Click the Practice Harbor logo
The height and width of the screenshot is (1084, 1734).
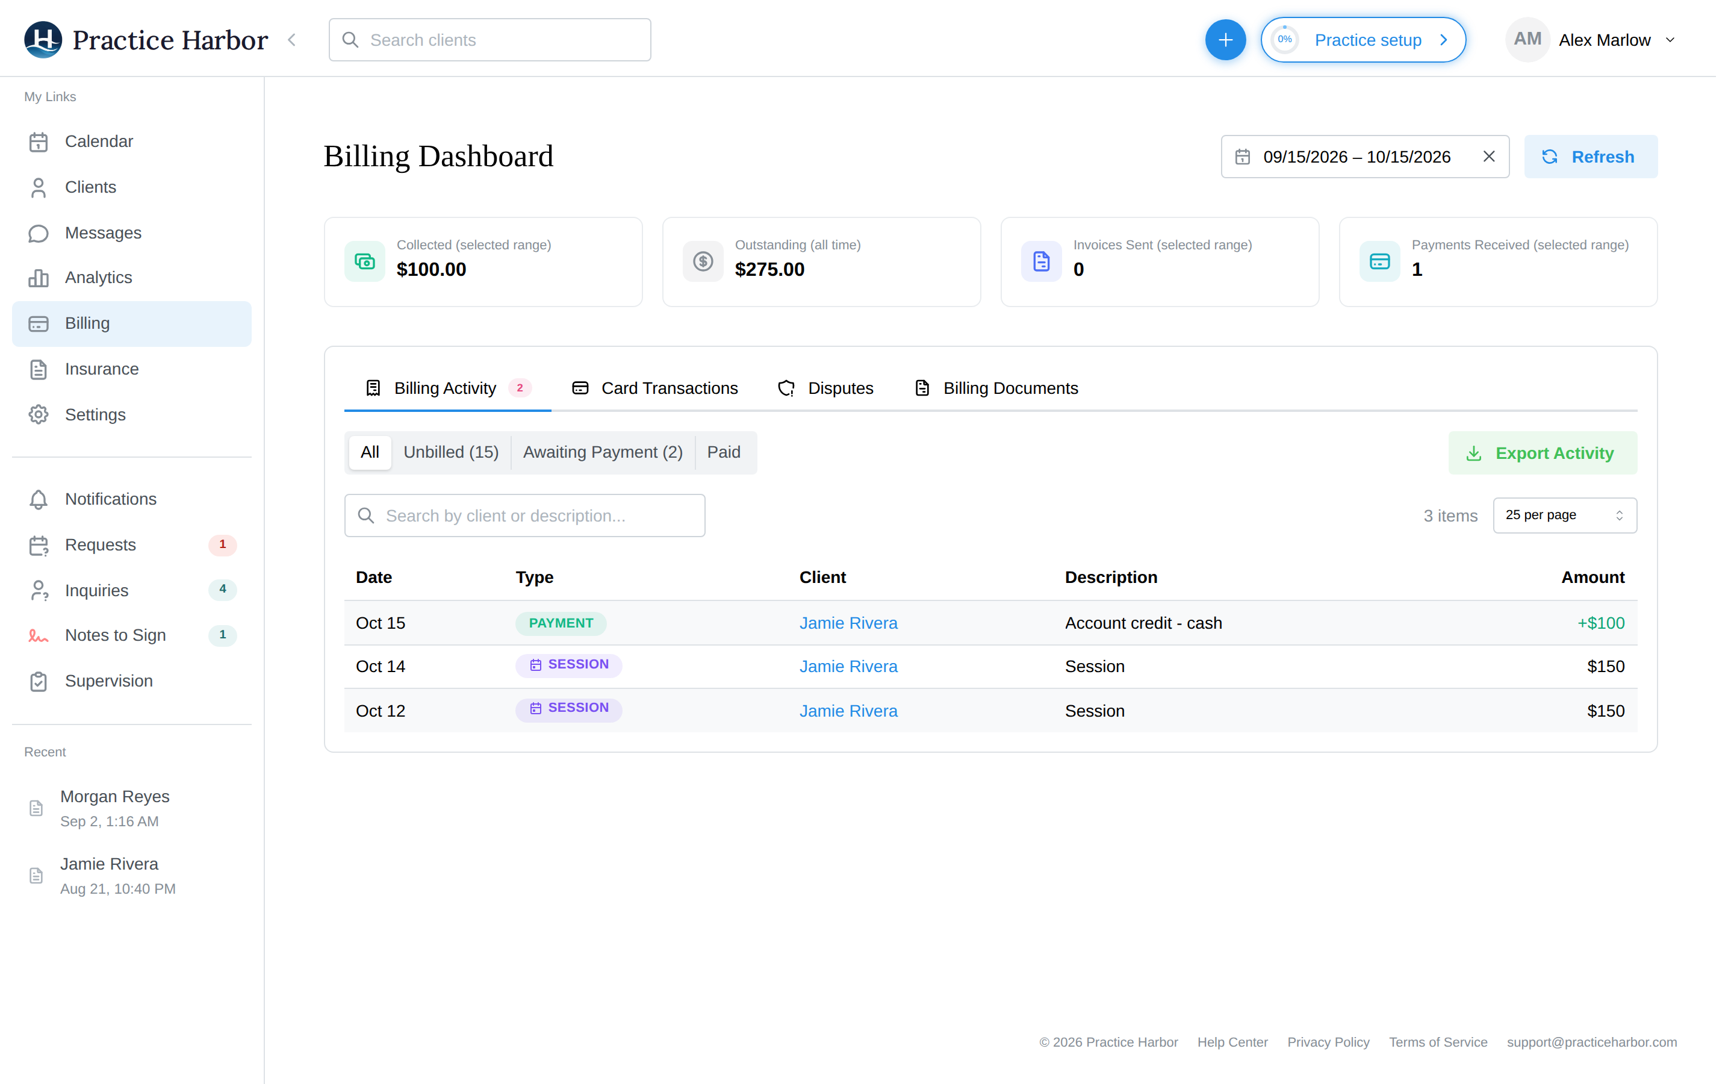(146, 40)
